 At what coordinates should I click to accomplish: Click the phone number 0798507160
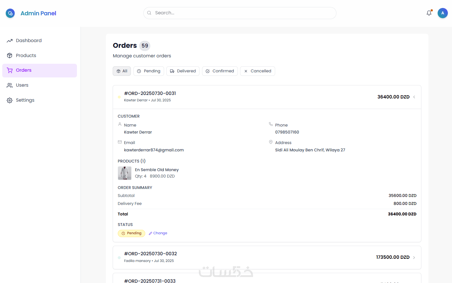pyautogui.click(x=287, y=132)
